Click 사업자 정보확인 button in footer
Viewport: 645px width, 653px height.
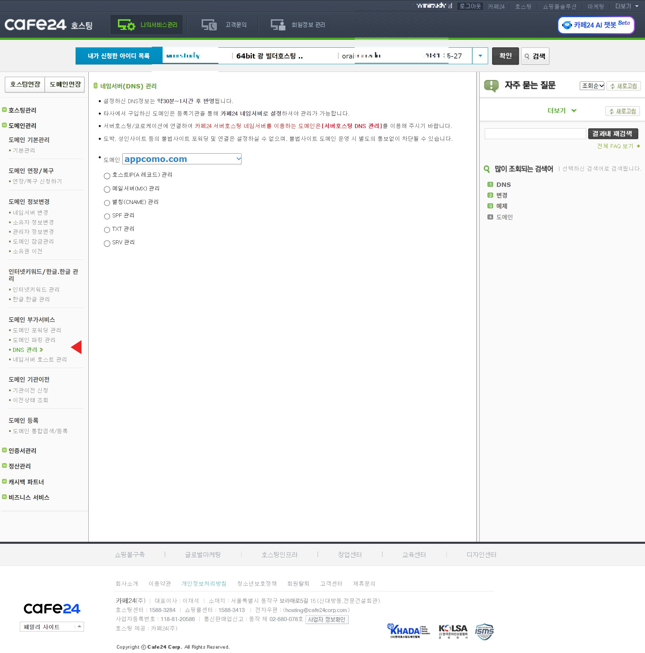pyautogui.click(x=327, y=619)
